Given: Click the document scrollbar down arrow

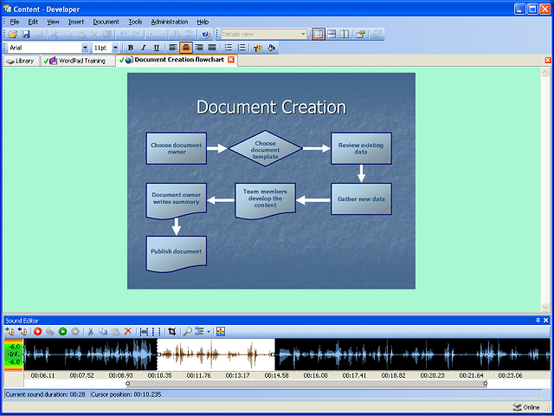Looking at the screenshot, I should point(544,308).
